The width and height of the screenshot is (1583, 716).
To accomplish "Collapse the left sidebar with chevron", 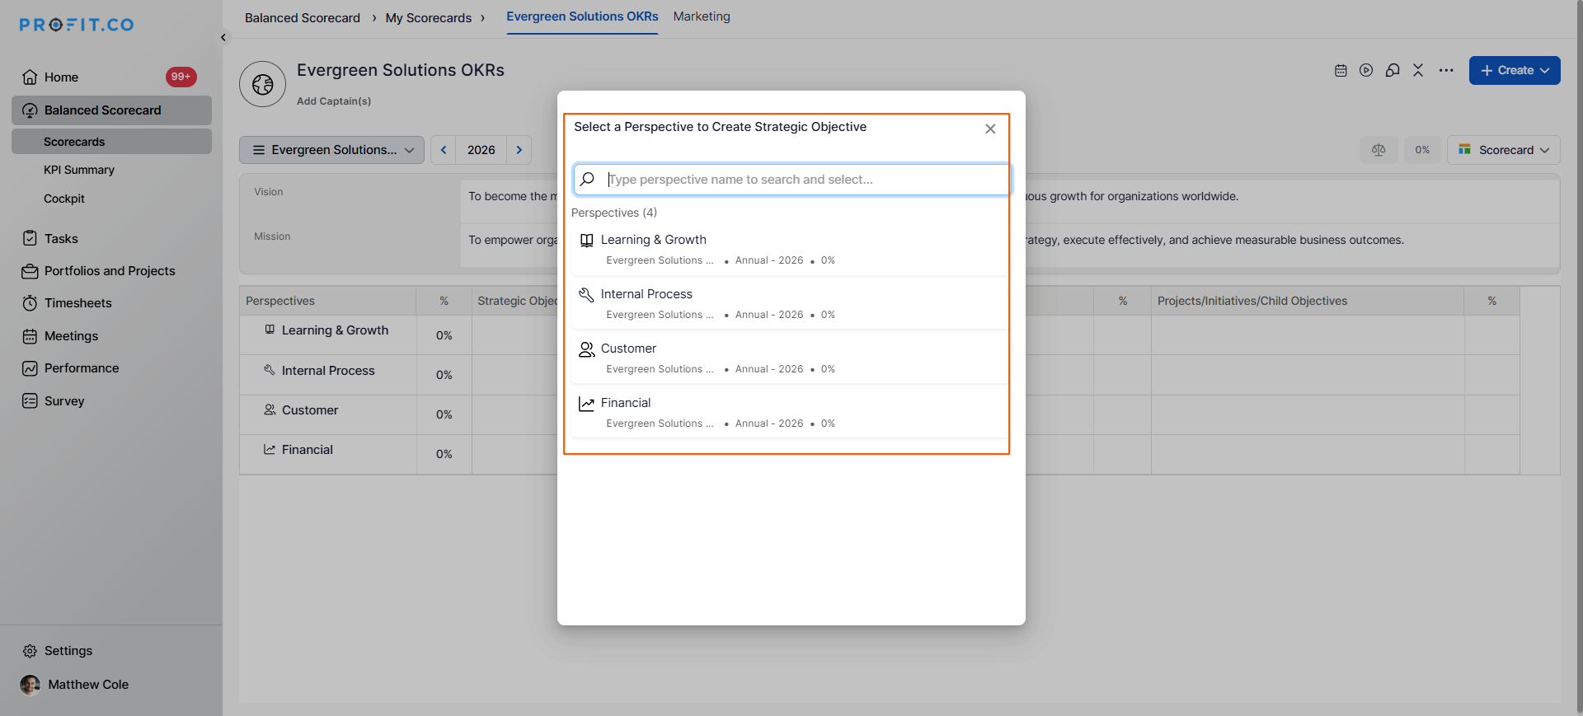I will tap(223, 37).
